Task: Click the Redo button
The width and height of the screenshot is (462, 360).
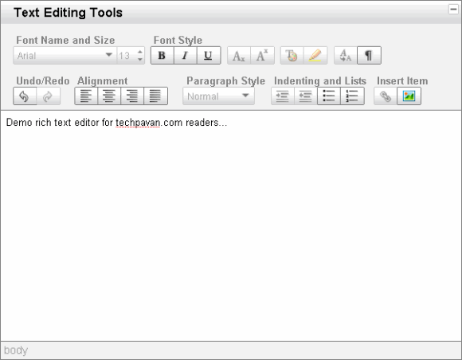Action: [49, 96]
